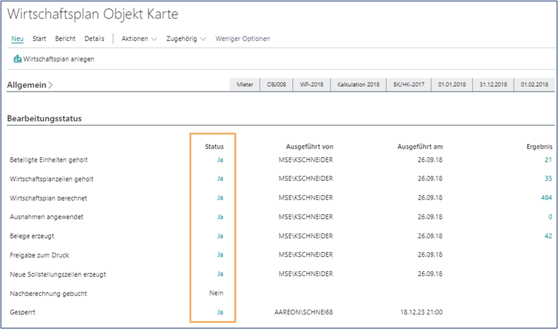Open result 42 for Belege erzeugt

(547, 235)
